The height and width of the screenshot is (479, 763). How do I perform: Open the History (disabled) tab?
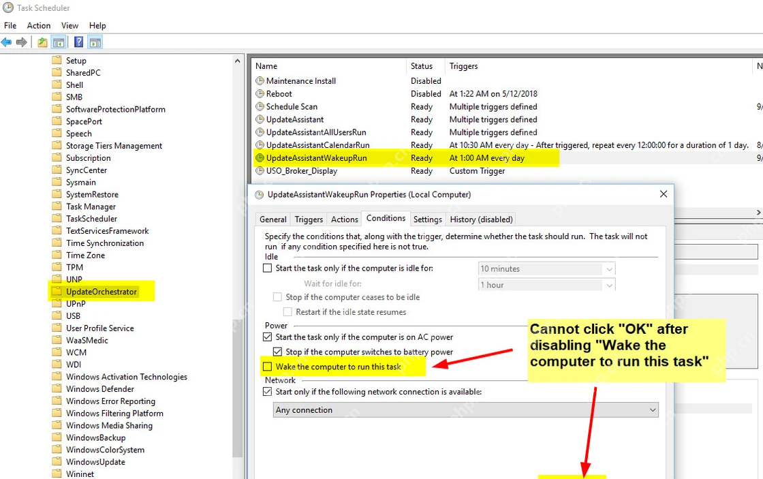(481, 219)
